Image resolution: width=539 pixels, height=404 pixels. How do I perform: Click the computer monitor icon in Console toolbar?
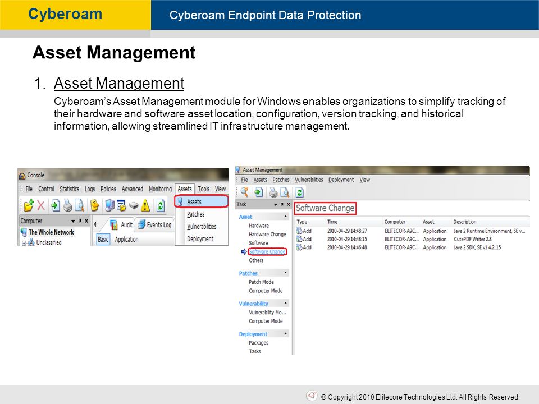pyautogui.click(x=110, y=205)
